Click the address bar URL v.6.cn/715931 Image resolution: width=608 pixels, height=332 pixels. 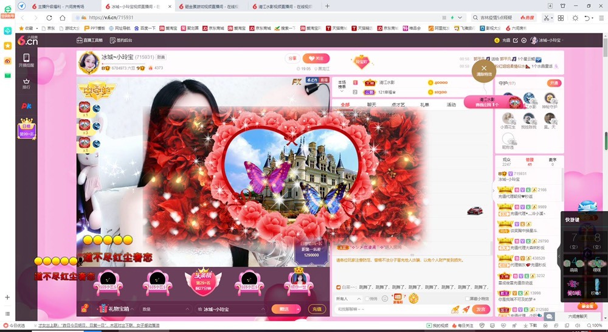click(x=111, y=18)
